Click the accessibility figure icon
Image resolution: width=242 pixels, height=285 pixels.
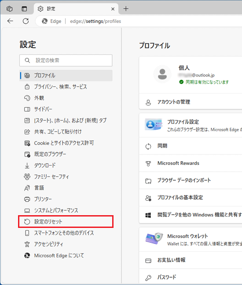(x=27, y=244)
